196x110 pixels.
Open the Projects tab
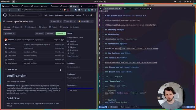pos(53,27)
